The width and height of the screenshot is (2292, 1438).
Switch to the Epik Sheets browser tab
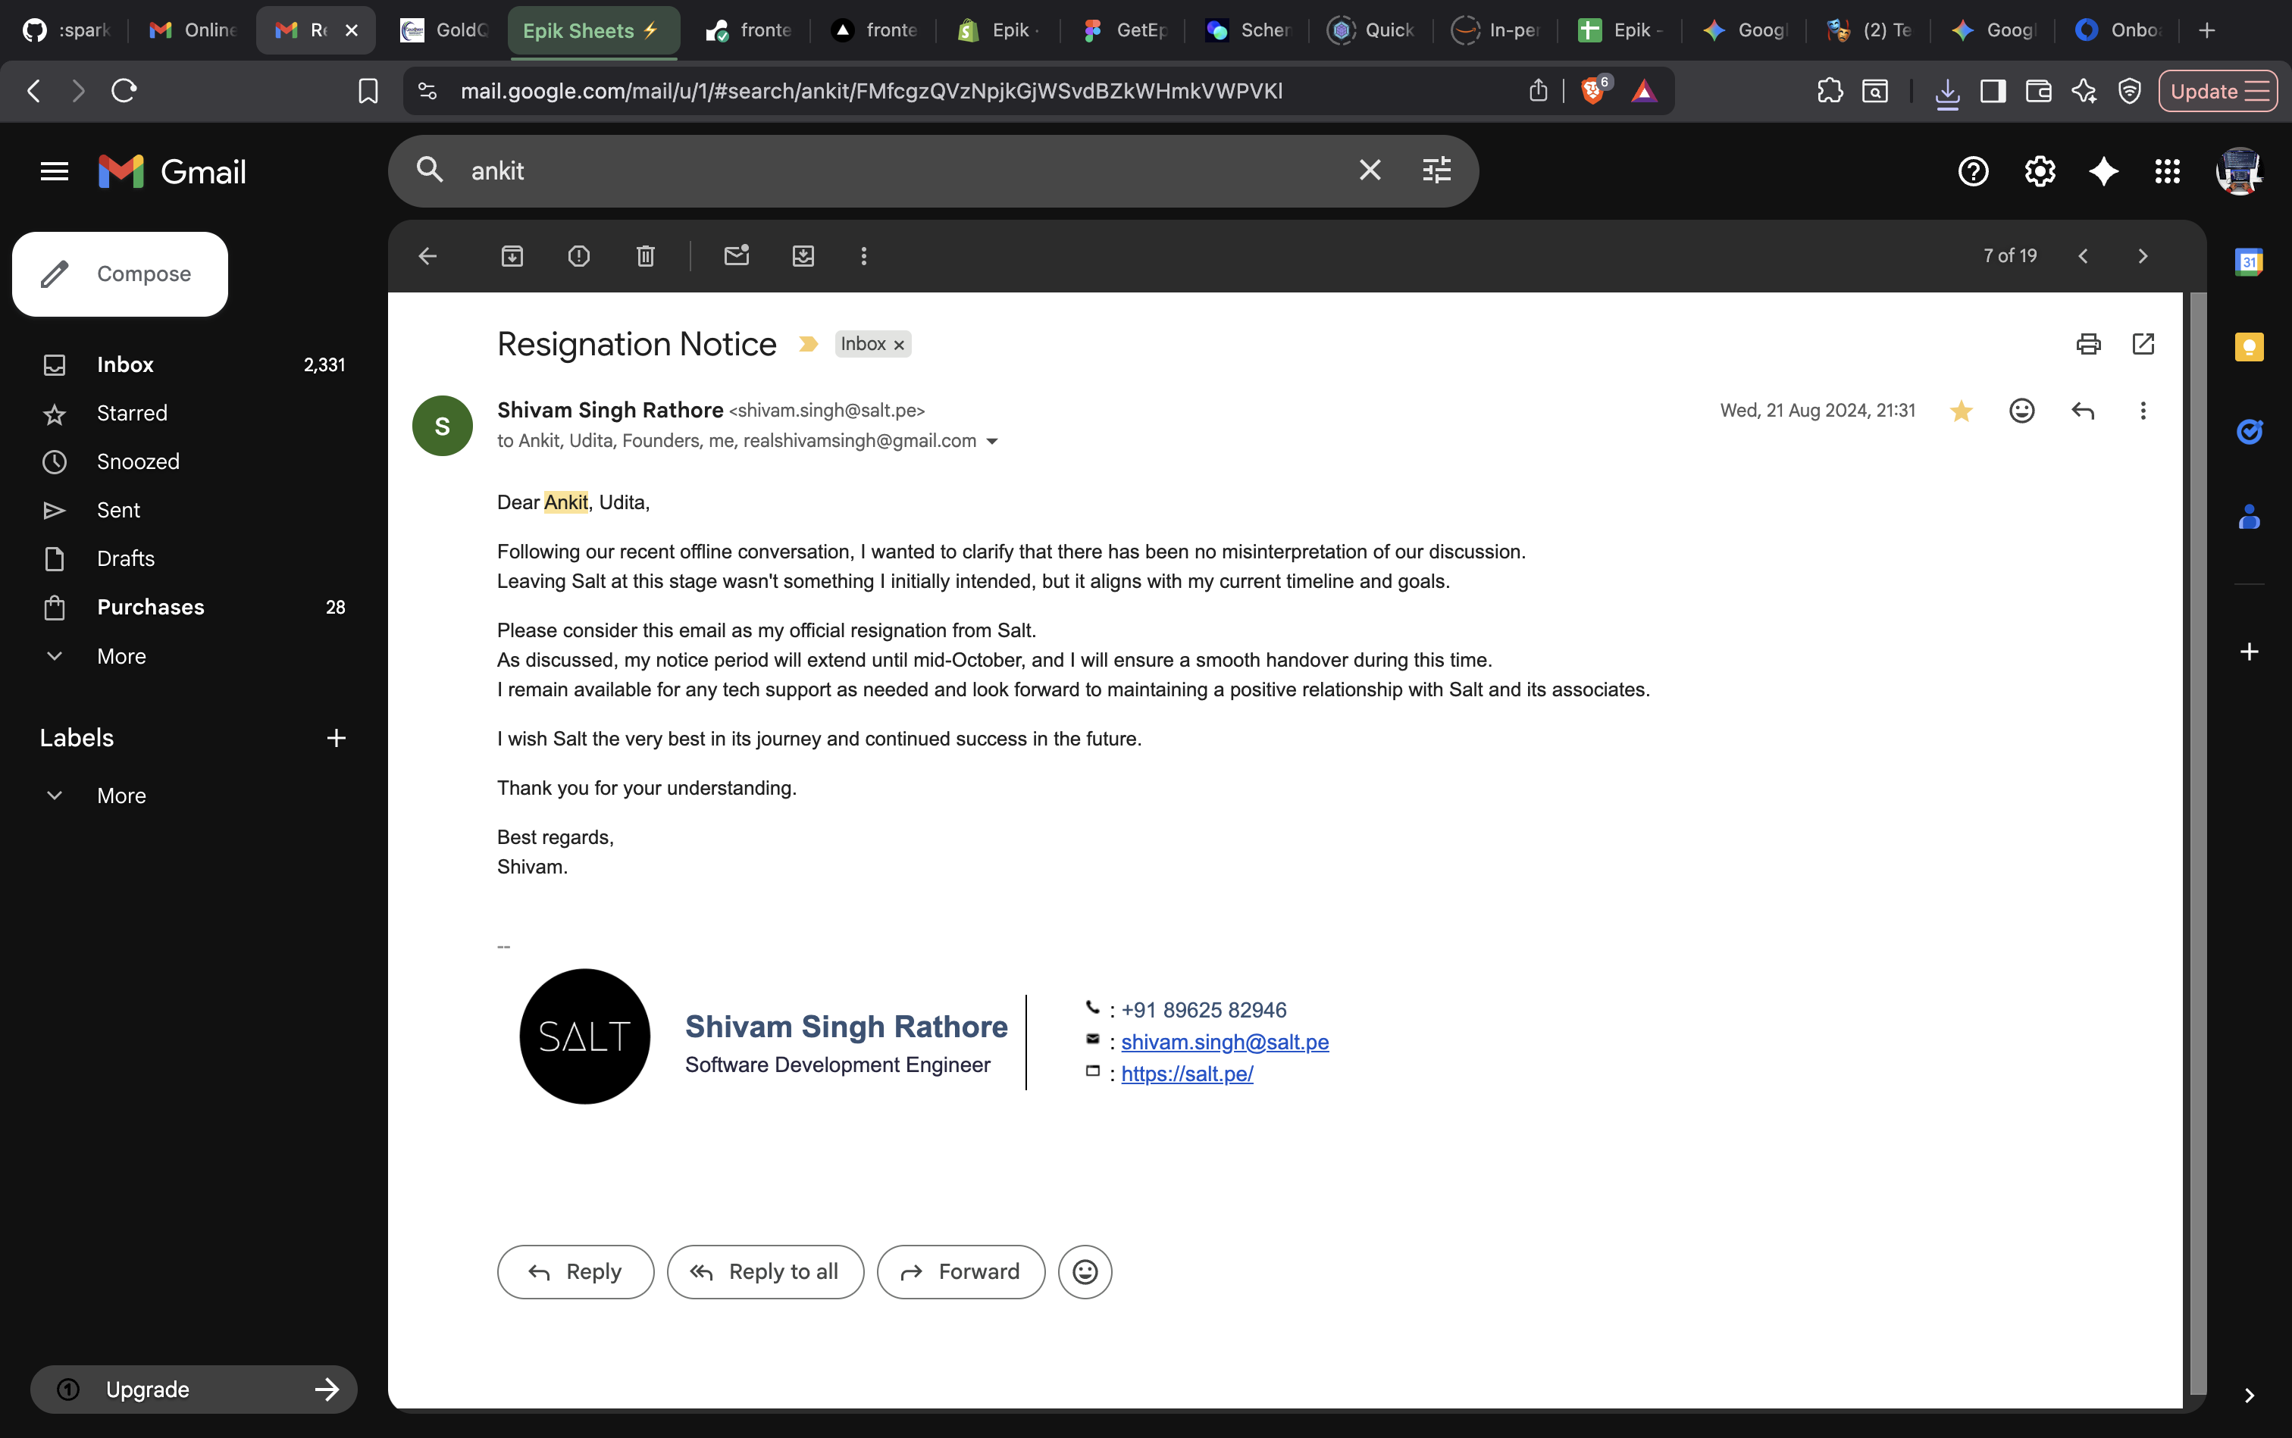(592, 30)
